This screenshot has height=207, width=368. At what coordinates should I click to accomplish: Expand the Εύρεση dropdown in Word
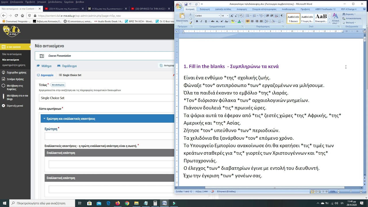(355, 14)
